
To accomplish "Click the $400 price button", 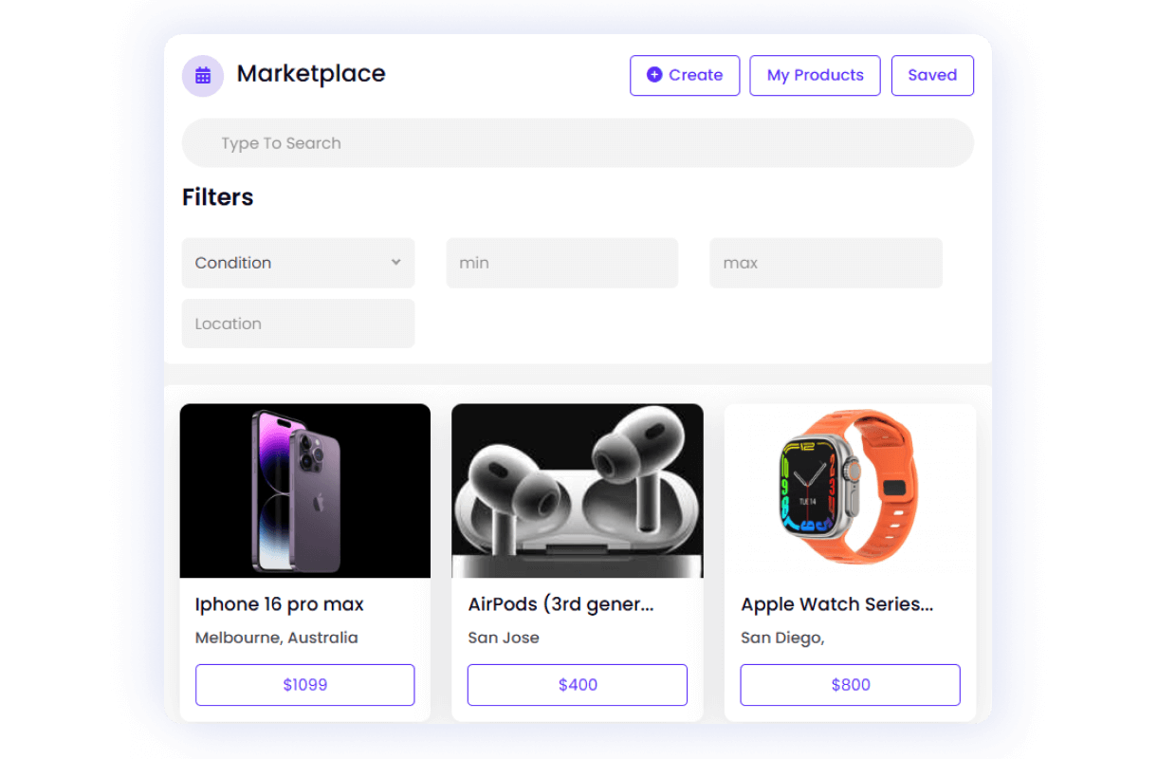I will coord(578,685).
